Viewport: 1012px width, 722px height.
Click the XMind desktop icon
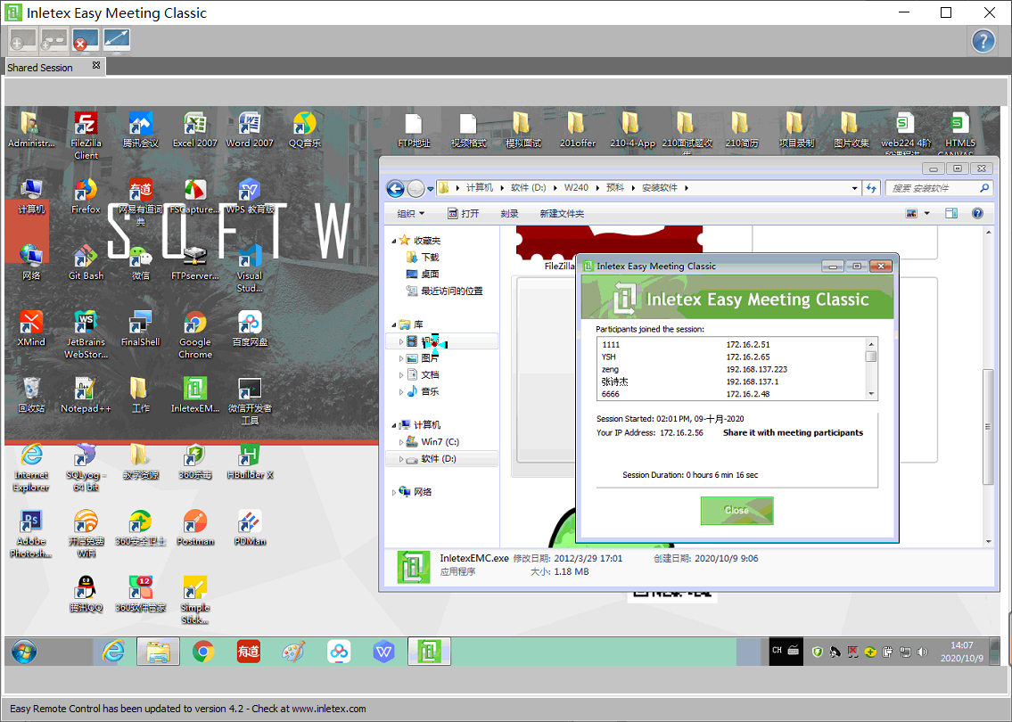(x=31, y=329)
